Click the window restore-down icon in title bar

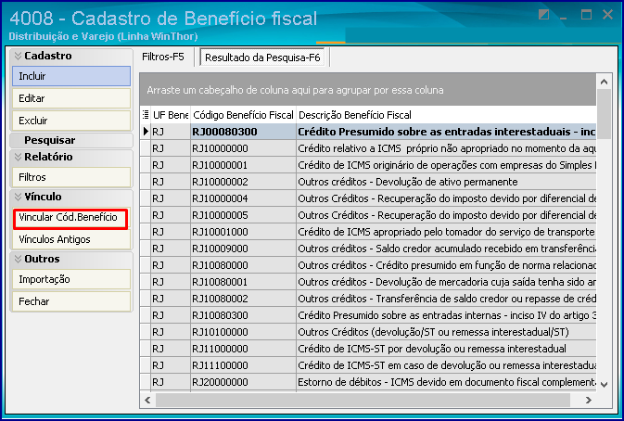(543, 15)
